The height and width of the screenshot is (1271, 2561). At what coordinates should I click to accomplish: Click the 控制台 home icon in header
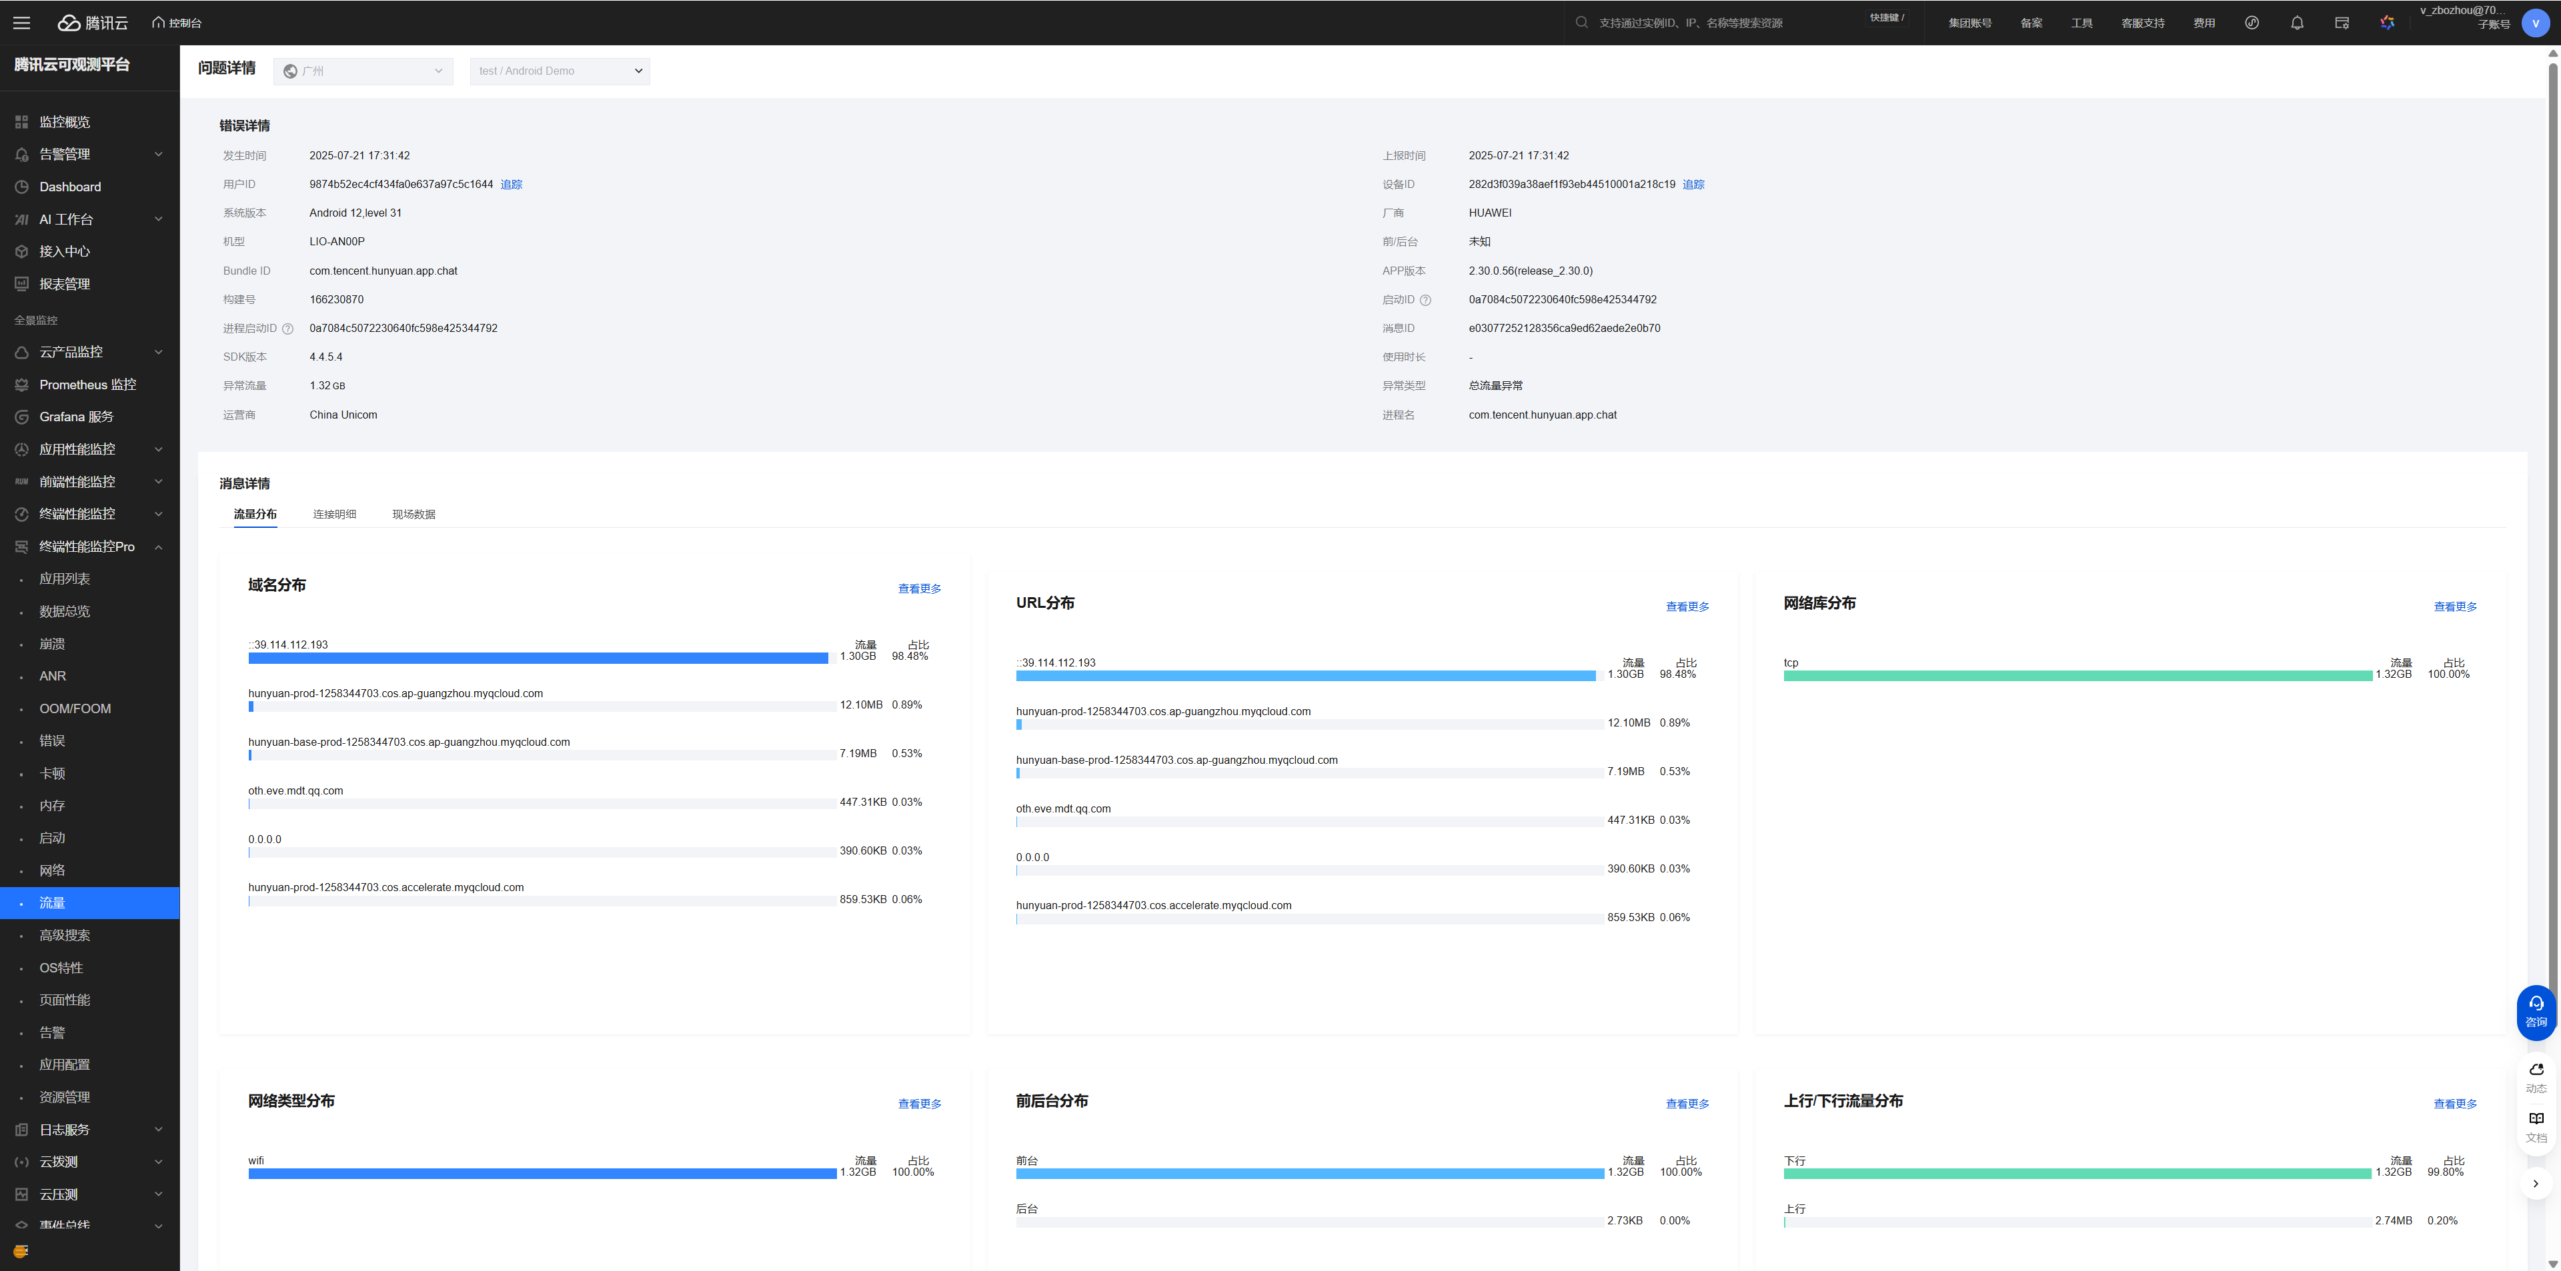[158, 22]
